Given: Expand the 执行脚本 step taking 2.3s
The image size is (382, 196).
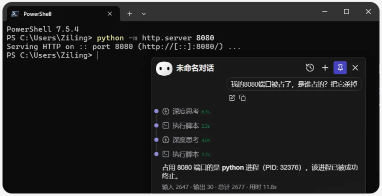Looking at the screenshot, I should [186, 126].
